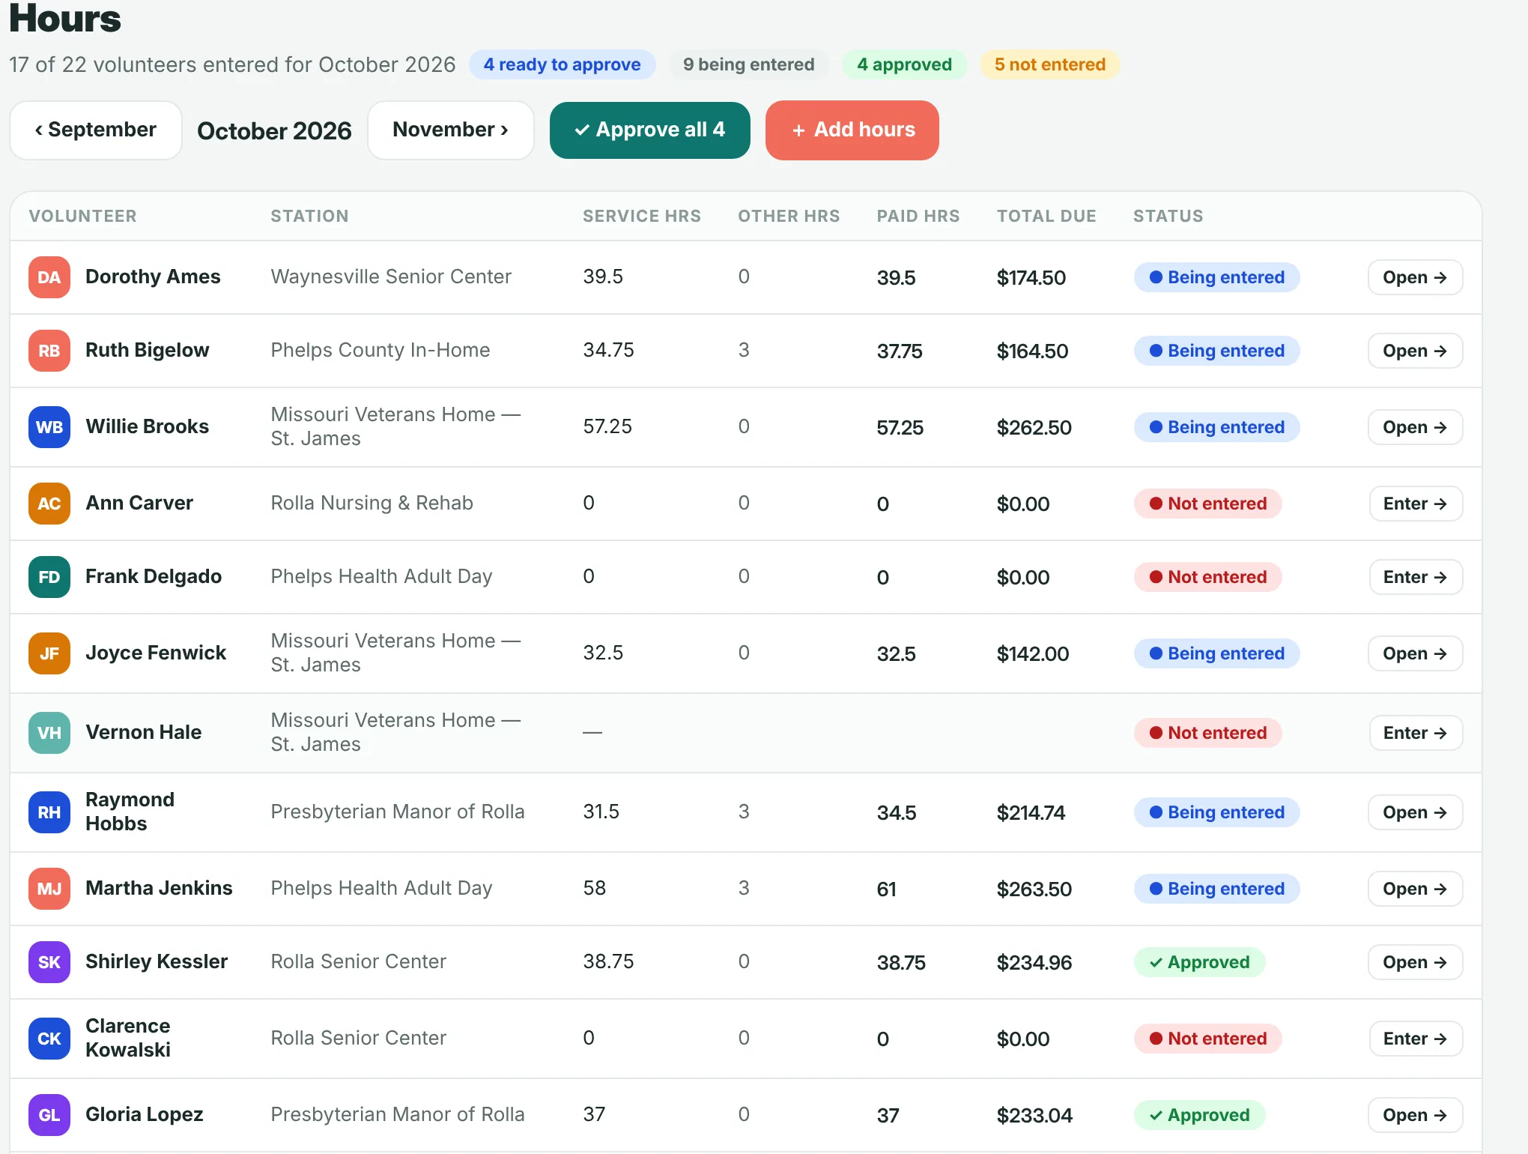
Task: Click Willie Brooks' WB avatar
Action: pyautogui.click(x=49, y=427)
